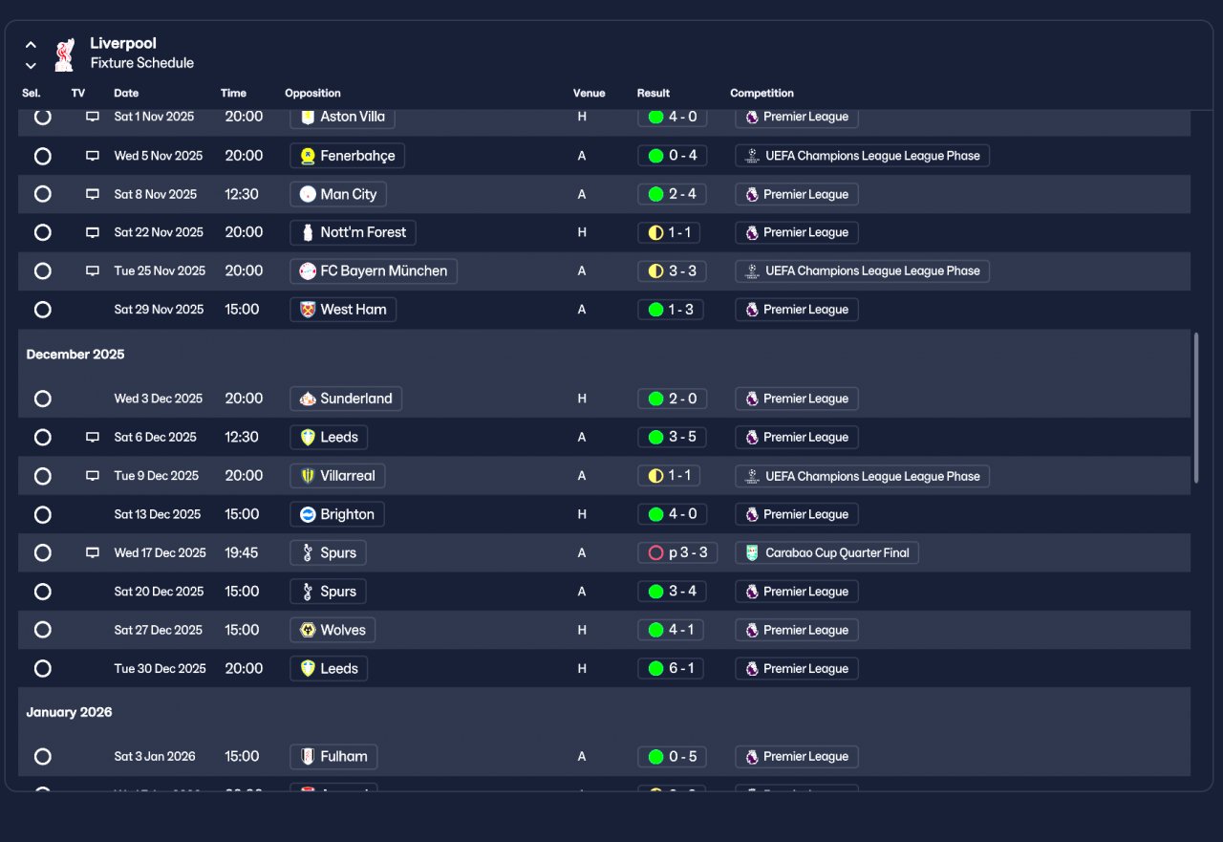This screenshot has height=842, width=1223.
Task: Select the Fenerbahçe fixture radio button
Action: pos(42,156)
